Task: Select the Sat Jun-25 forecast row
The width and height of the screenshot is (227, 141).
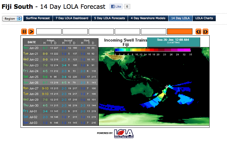Action: point(60,77)
